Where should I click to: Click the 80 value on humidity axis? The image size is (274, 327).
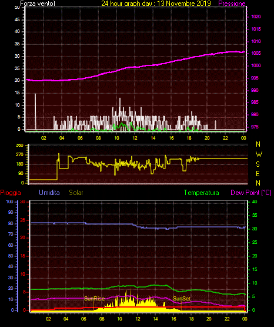pyautogui.click(x=11, y=223)
